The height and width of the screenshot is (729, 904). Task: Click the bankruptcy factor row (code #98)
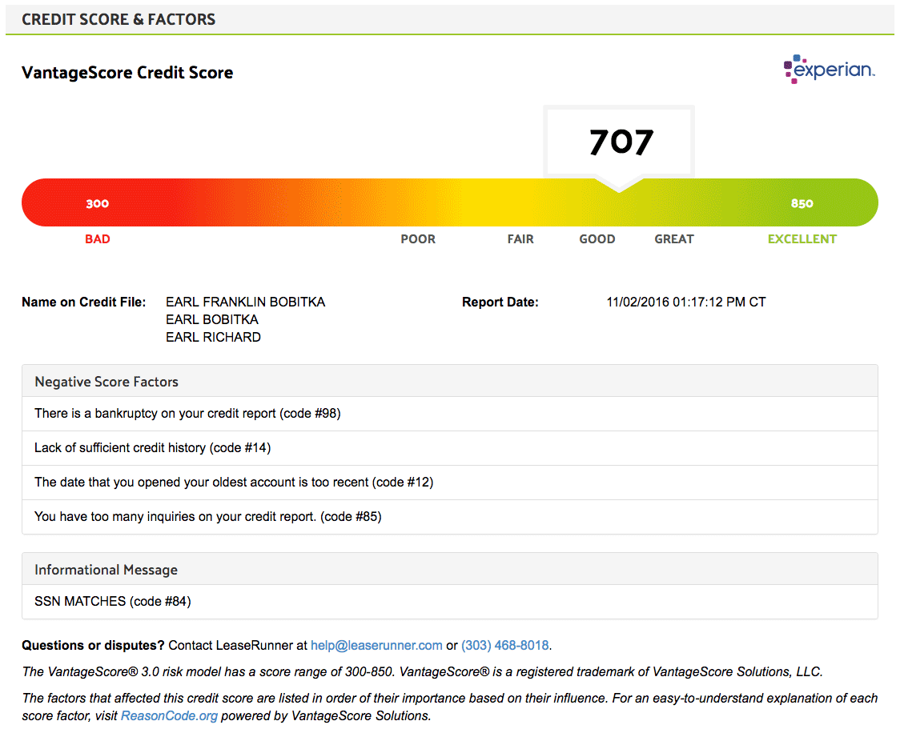pos(187,414)
